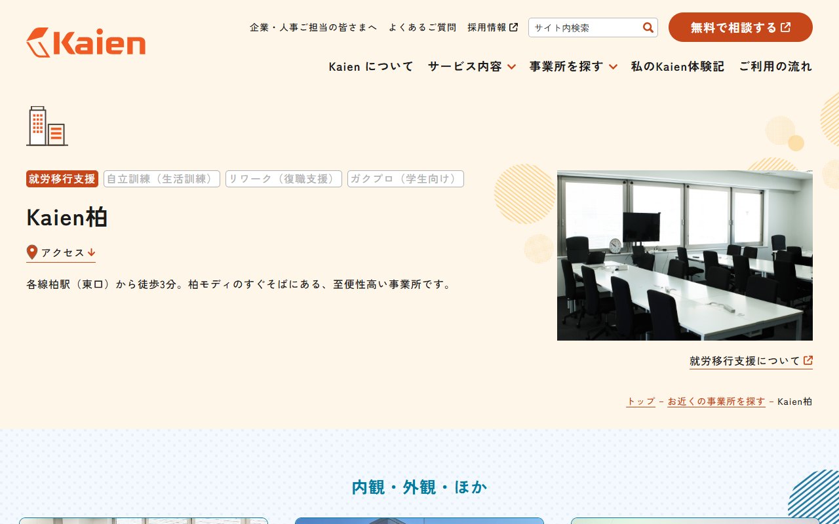Image resolution: width=839 pixels, height=524 pixels.
Task: Select the 就労移行支援 tab
Action: point(62,179)
